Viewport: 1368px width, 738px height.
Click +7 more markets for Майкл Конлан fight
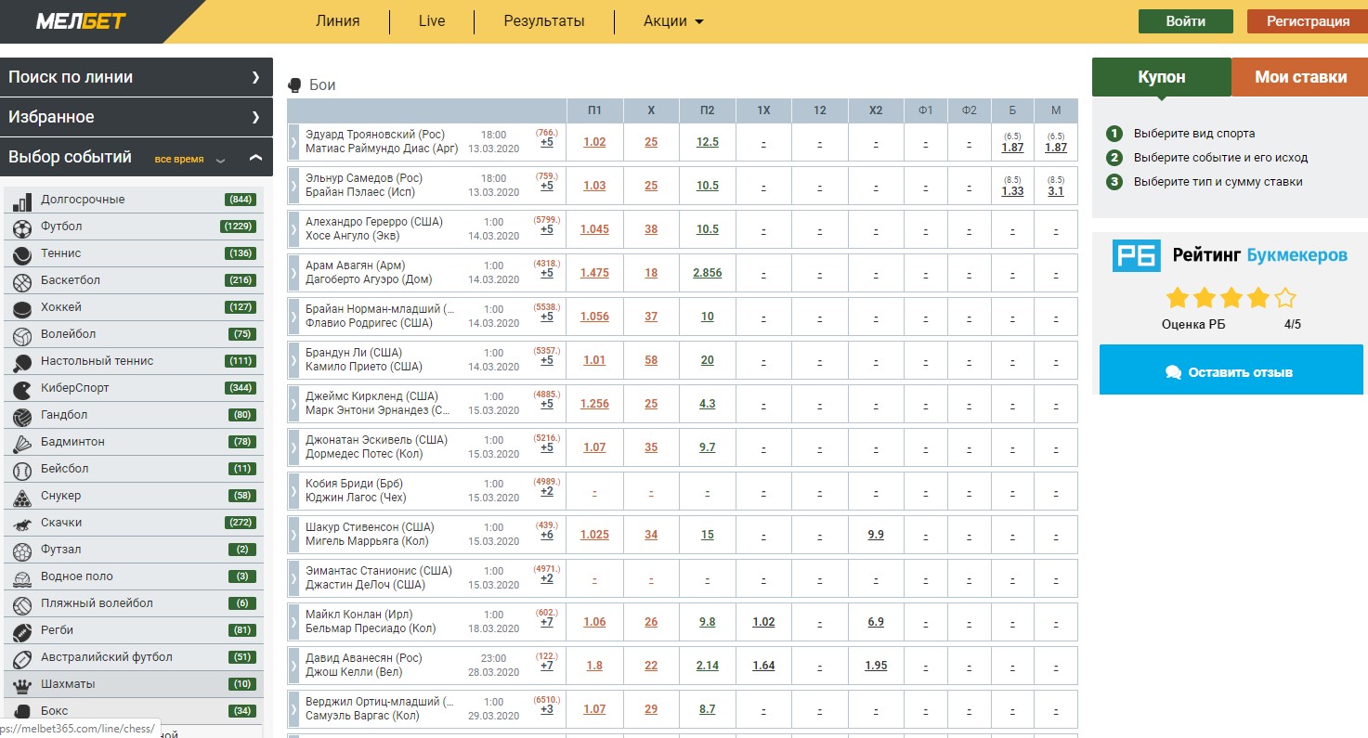pyautogui.click(x=547, y=622)
